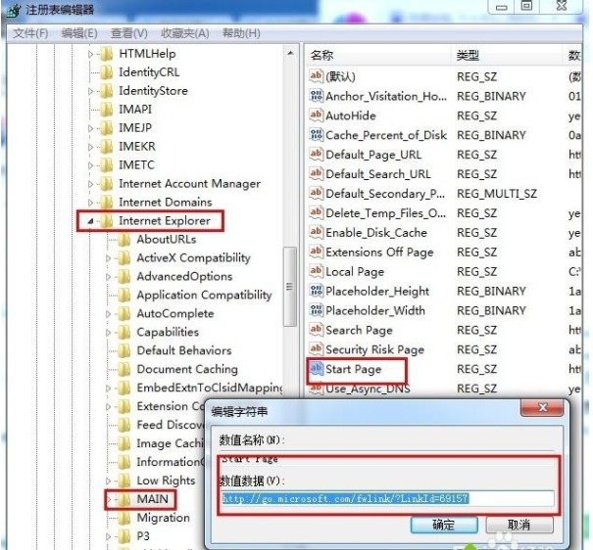
Task: Click the string icon of Search Page value
Action: coord(316,330)
